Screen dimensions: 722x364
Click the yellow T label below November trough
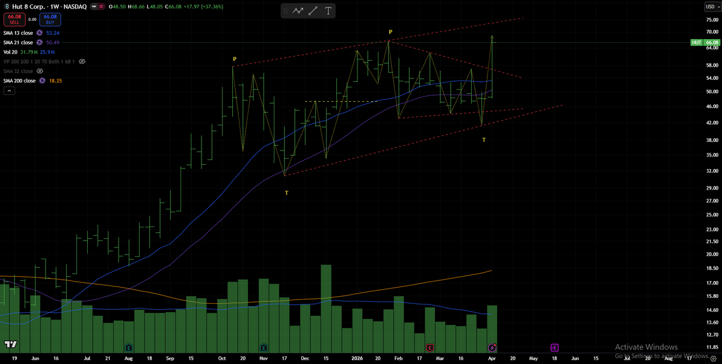[x=286, y=193]
